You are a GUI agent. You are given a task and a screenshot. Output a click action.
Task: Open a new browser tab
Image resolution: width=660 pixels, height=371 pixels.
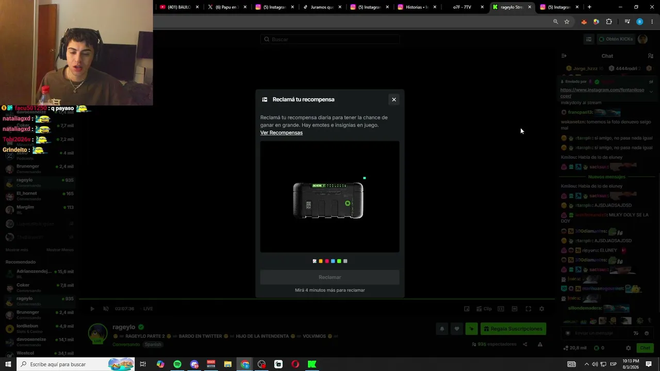[x=589, y=7]
